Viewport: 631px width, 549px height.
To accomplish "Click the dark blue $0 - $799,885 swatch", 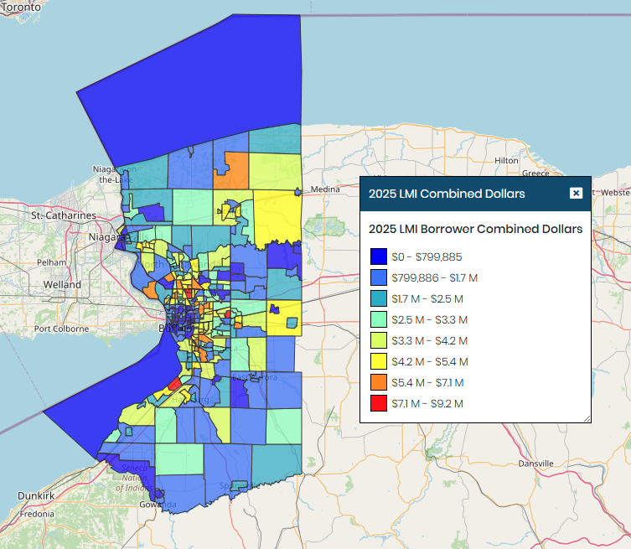I will coord(378,256).
